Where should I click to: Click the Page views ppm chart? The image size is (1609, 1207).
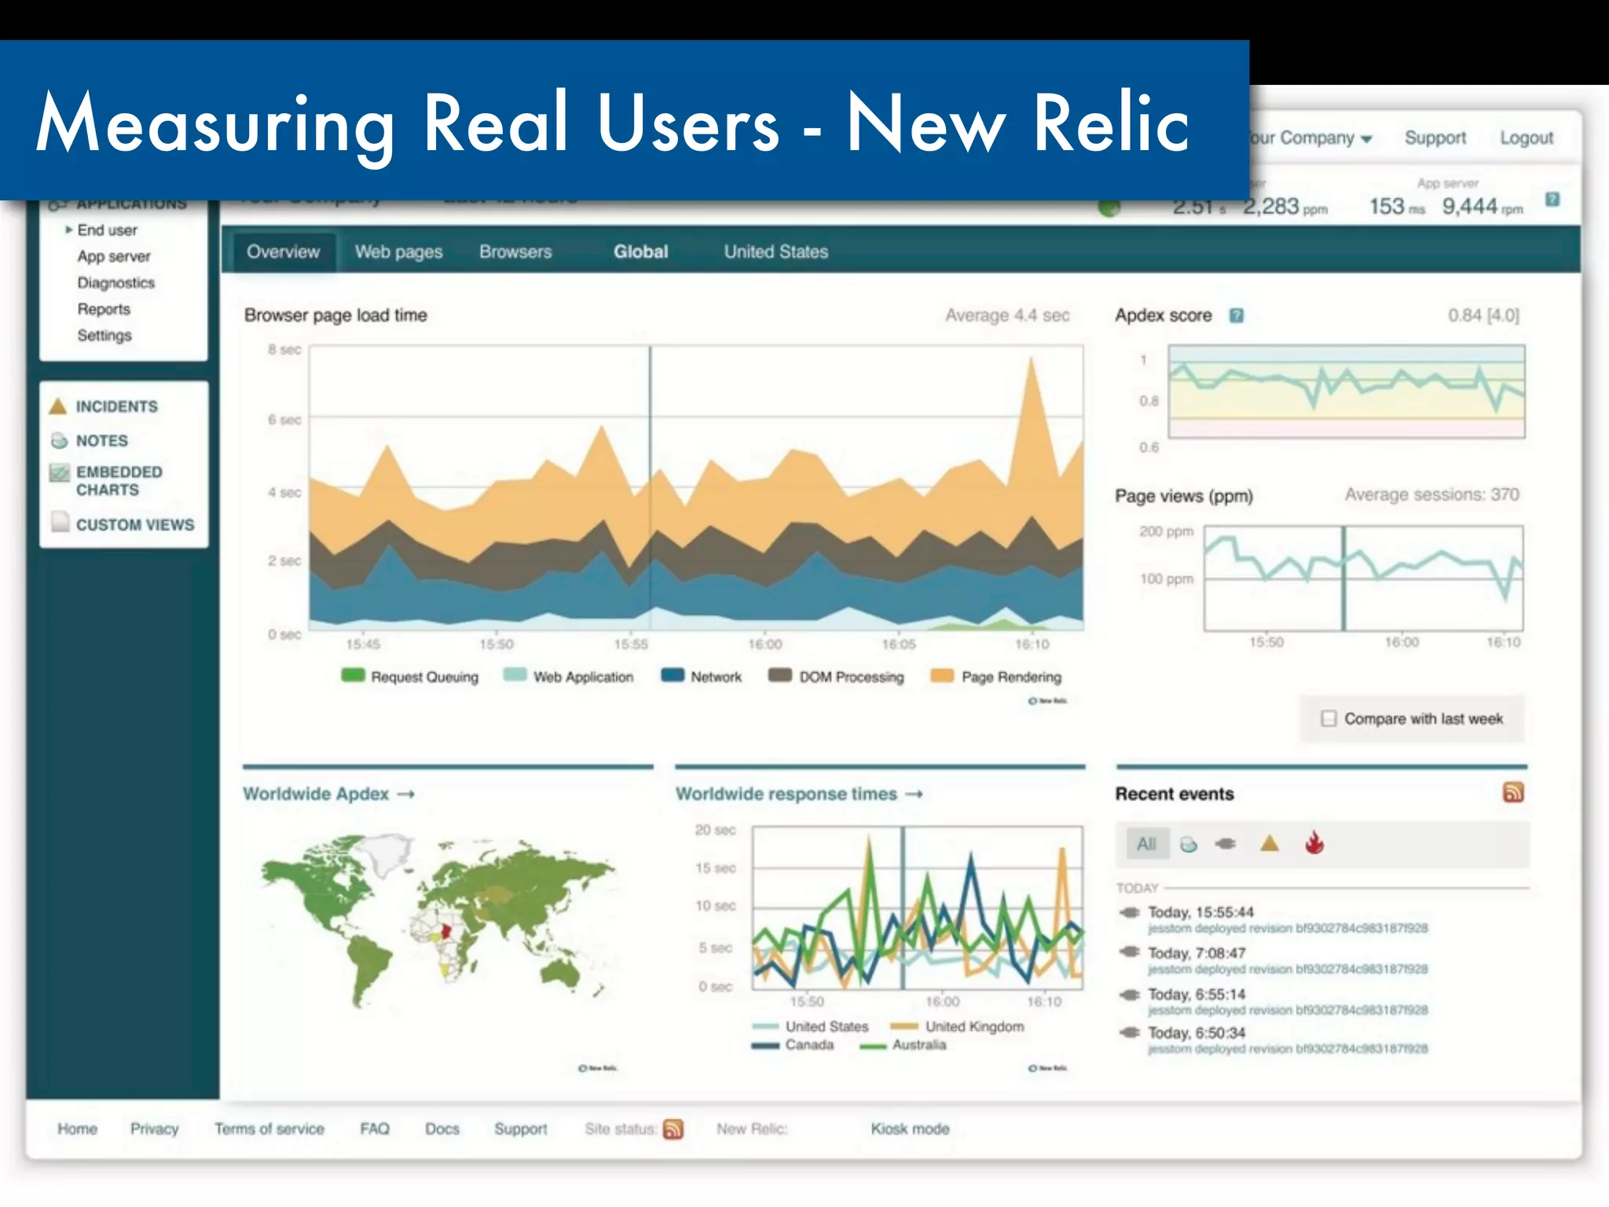click(x=1364, y=578)
